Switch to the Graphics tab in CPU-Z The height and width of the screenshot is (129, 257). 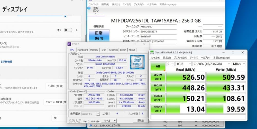pyautogui.click(x=113, y=50)
